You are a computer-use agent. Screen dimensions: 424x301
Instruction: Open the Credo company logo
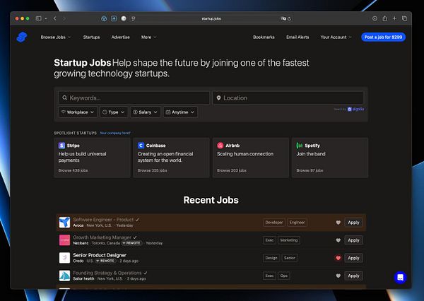64,258
